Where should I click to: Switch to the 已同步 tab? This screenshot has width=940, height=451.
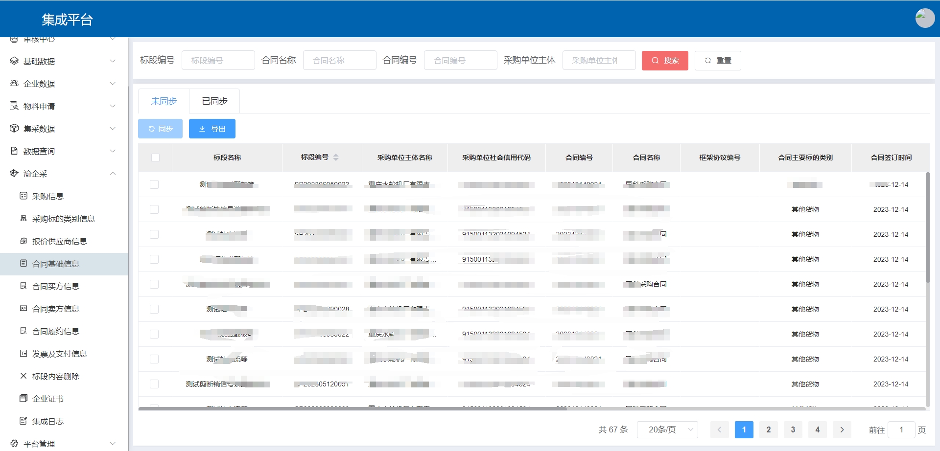point(214,101)
